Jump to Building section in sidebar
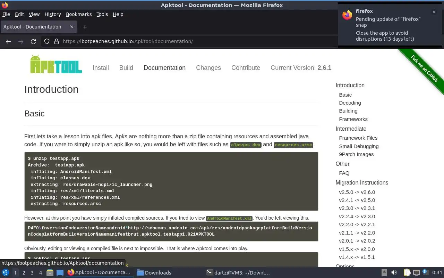Screen dimensions: 444x278 pos(348,111)
